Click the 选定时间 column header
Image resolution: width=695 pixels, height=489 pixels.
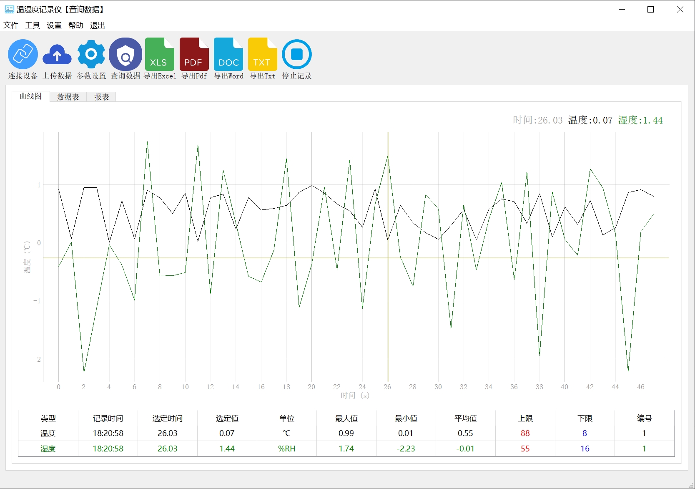pyautogui.click(x=168, y=418)
